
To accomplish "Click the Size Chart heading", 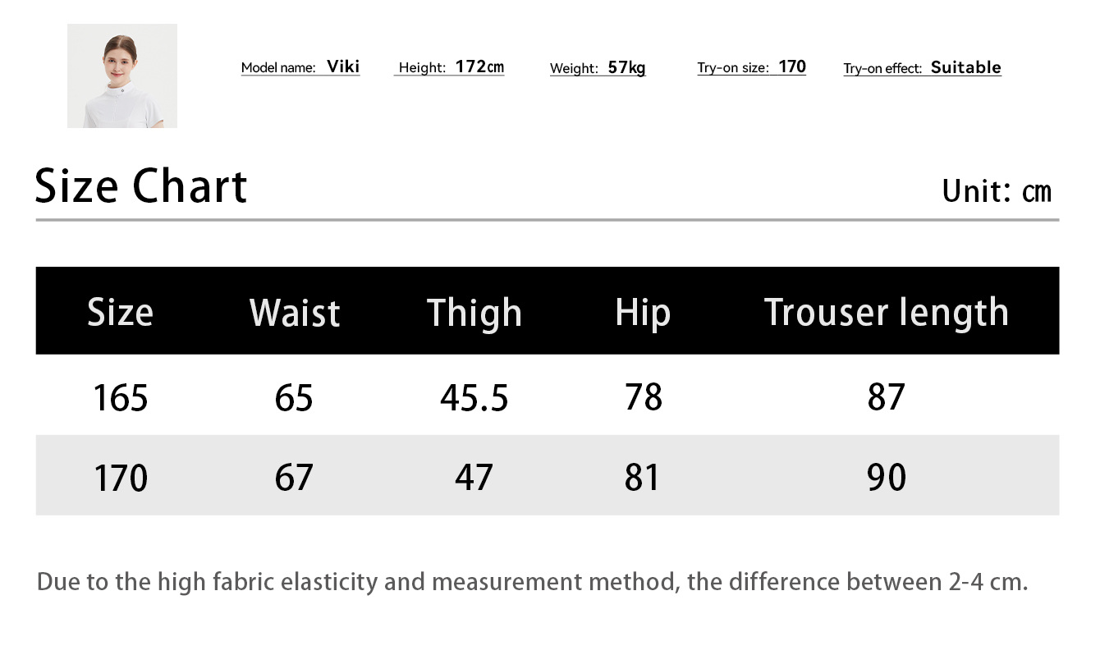I will click(141, 186).
